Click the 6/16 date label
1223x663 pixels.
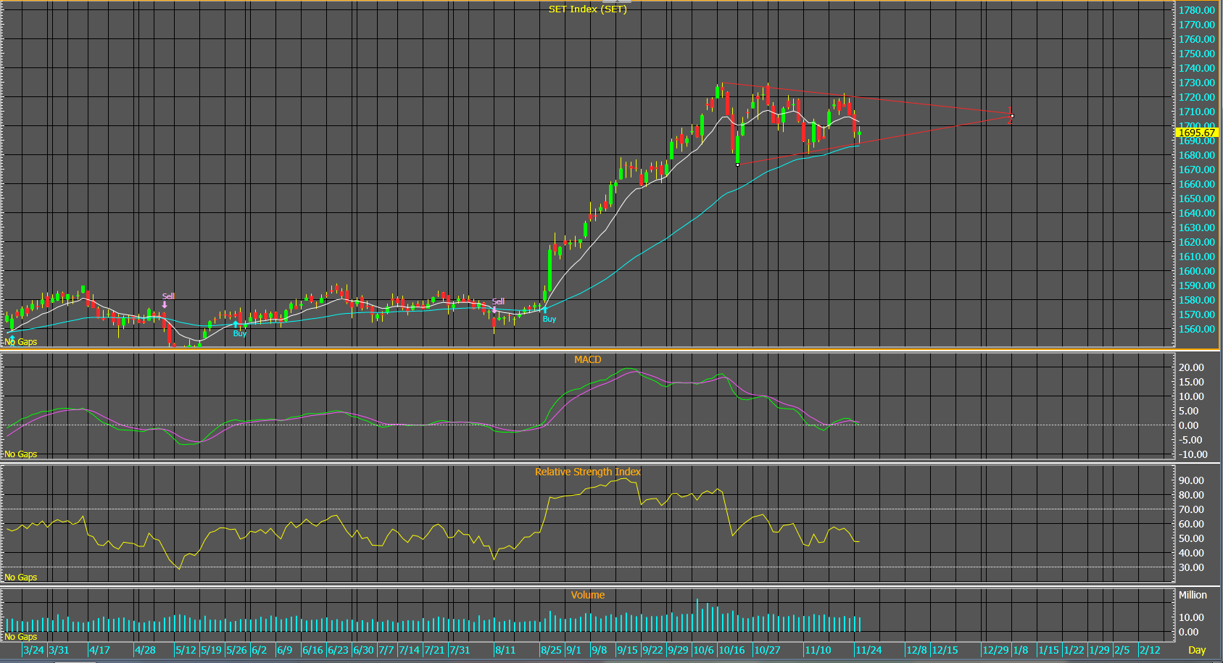(312, 650)
